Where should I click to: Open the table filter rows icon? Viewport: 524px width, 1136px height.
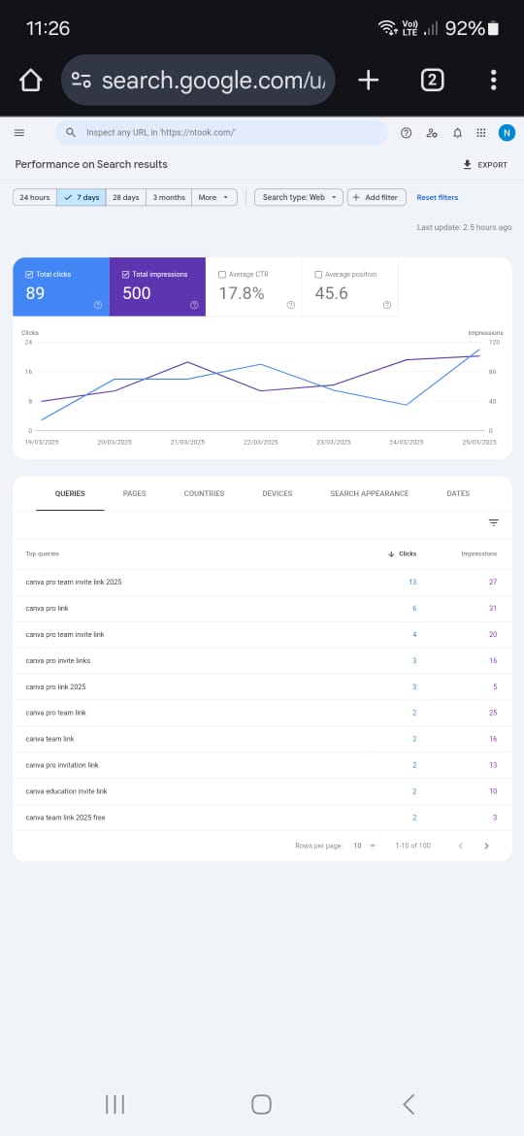494,522
